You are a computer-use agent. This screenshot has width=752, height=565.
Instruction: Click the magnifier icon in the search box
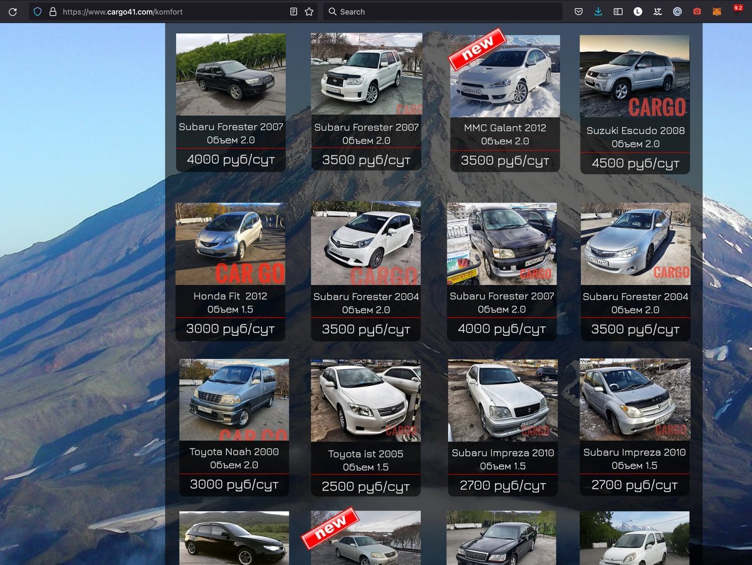coord(332,12)
